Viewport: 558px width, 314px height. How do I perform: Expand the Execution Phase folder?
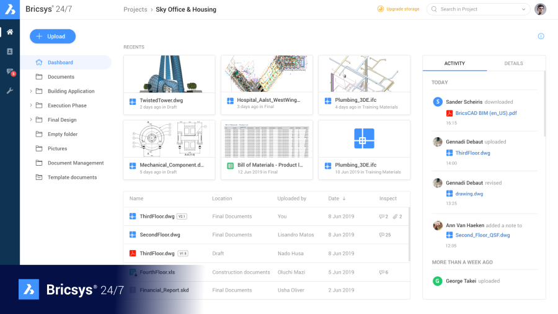coord(31,105)
